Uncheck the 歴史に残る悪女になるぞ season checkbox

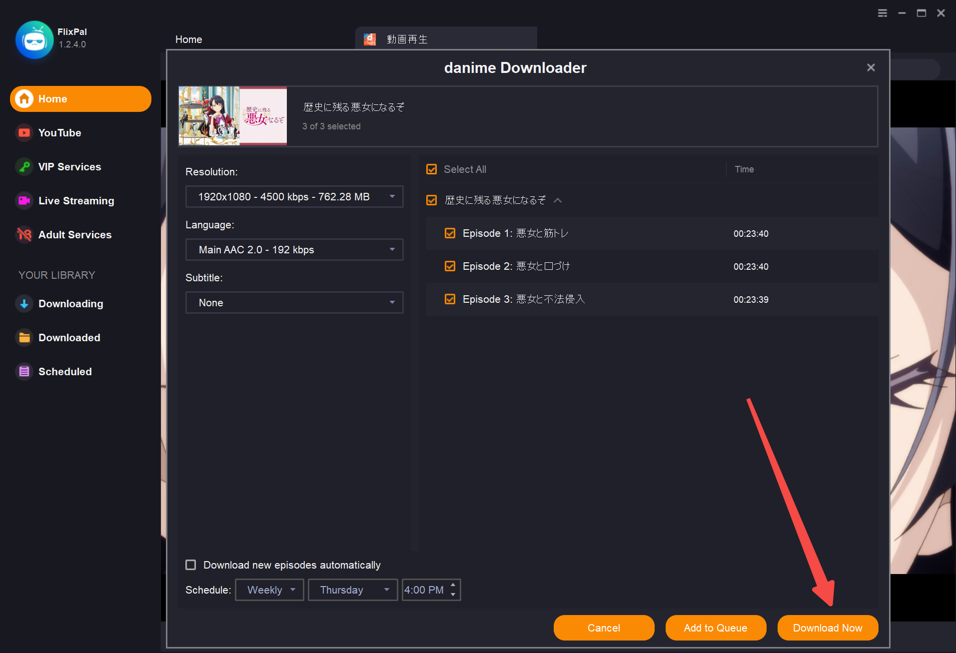point(431,200)
